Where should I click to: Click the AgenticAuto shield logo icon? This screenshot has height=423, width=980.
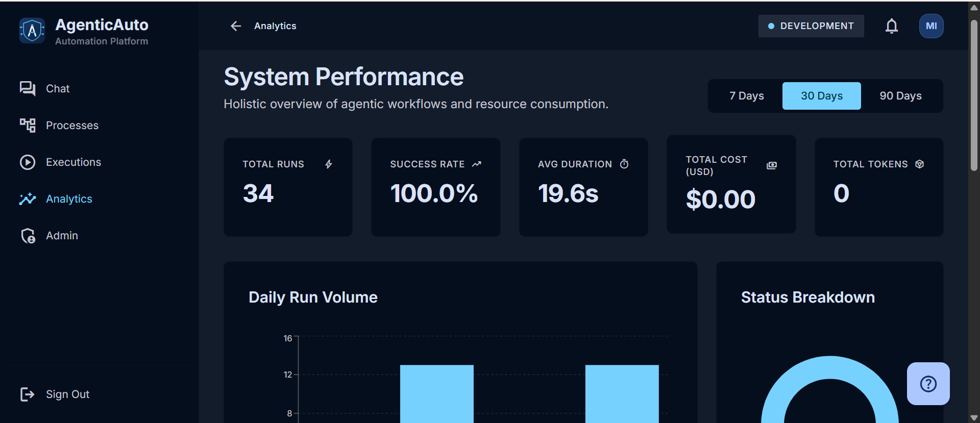(32, 31)
